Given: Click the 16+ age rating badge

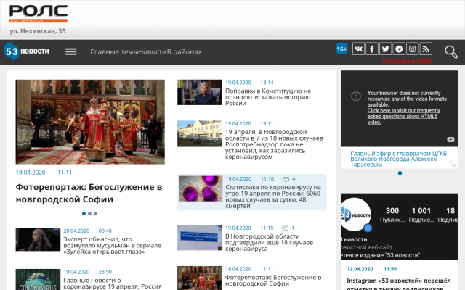Looking at the screenshot, I should point(341,49).
